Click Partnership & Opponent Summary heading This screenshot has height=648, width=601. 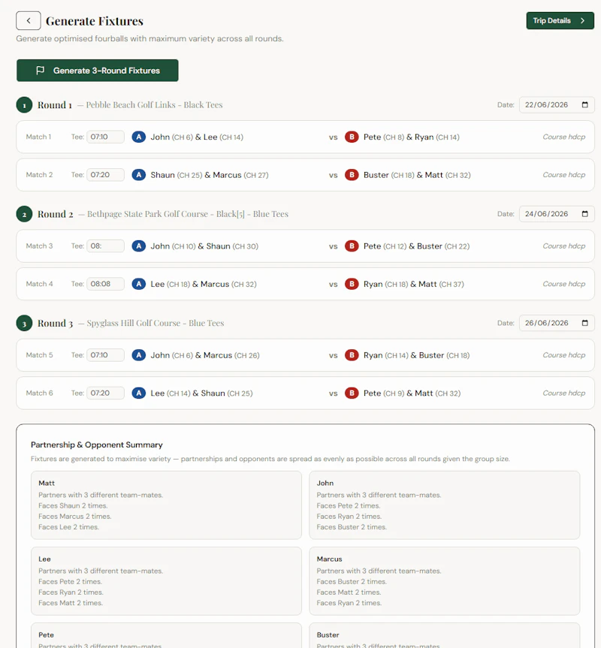click(x=97, y=445)
